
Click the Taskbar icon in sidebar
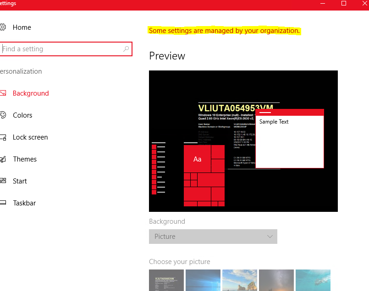3,203
